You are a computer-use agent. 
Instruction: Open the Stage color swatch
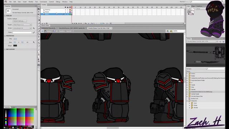point(15,46)
